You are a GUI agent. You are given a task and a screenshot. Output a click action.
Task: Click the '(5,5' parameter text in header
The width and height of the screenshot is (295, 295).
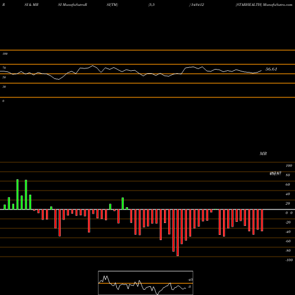point(152,5)
